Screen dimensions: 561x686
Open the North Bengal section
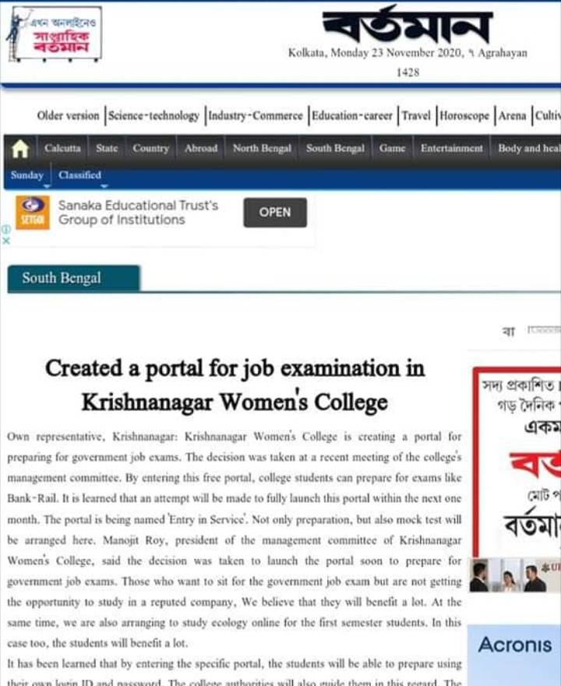[262, 148]
